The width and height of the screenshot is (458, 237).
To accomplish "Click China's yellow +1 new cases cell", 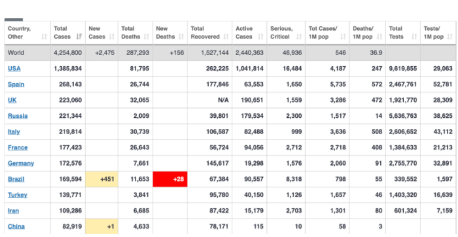I will tap(101, 227).
